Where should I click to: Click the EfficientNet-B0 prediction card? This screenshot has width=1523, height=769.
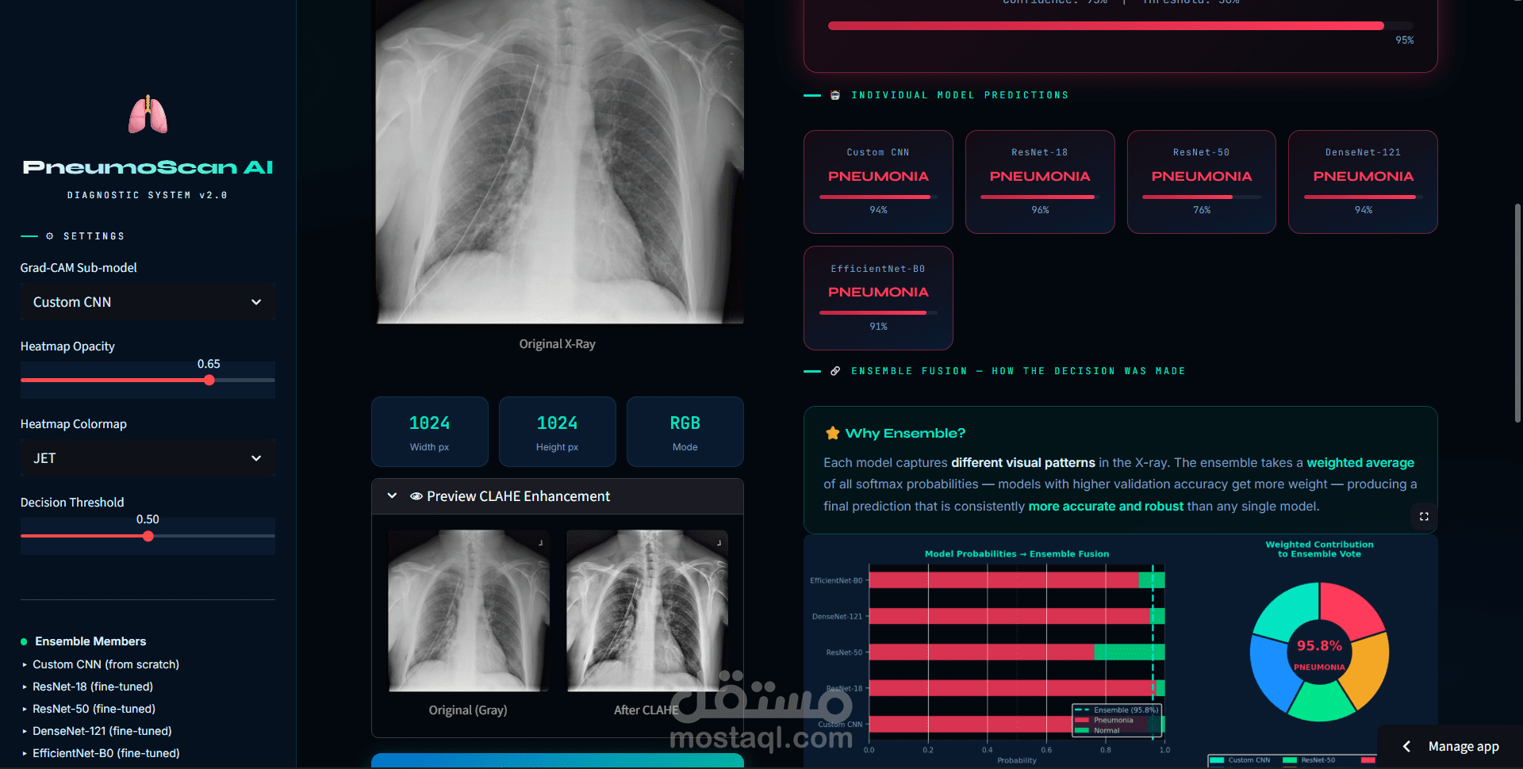(x=878, y=298)
